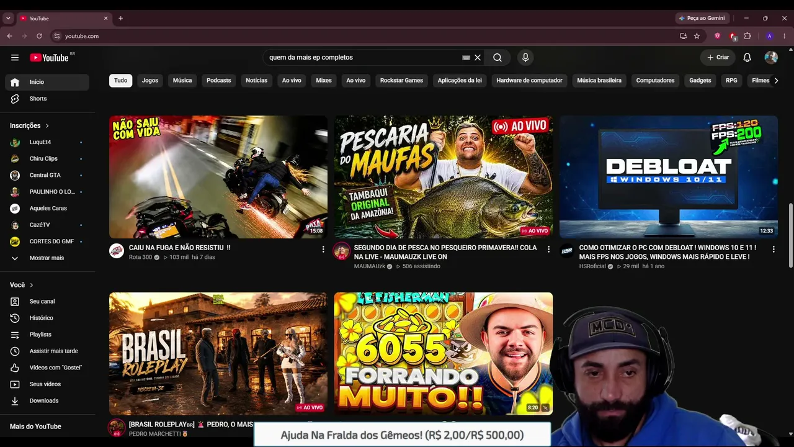Expand the Inscrições section chevron
Screen dimensions: 794x447
pos(47,125)
